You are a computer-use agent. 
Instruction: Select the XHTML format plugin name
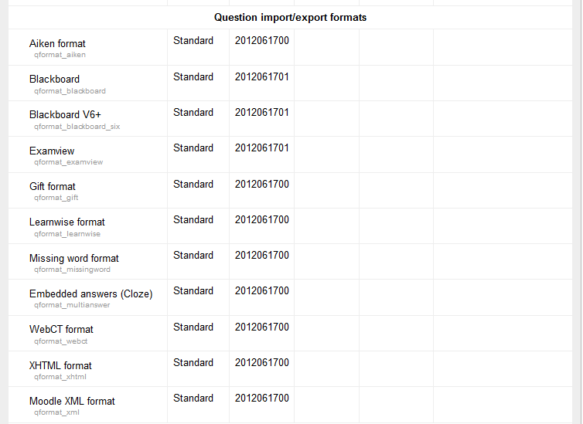(x=60, y=366)
